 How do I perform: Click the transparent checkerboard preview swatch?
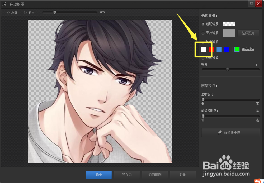click(x=229, y=24)
